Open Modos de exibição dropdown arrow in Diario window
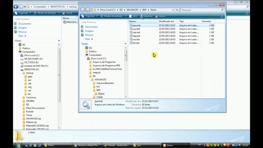 coord(125,16)
